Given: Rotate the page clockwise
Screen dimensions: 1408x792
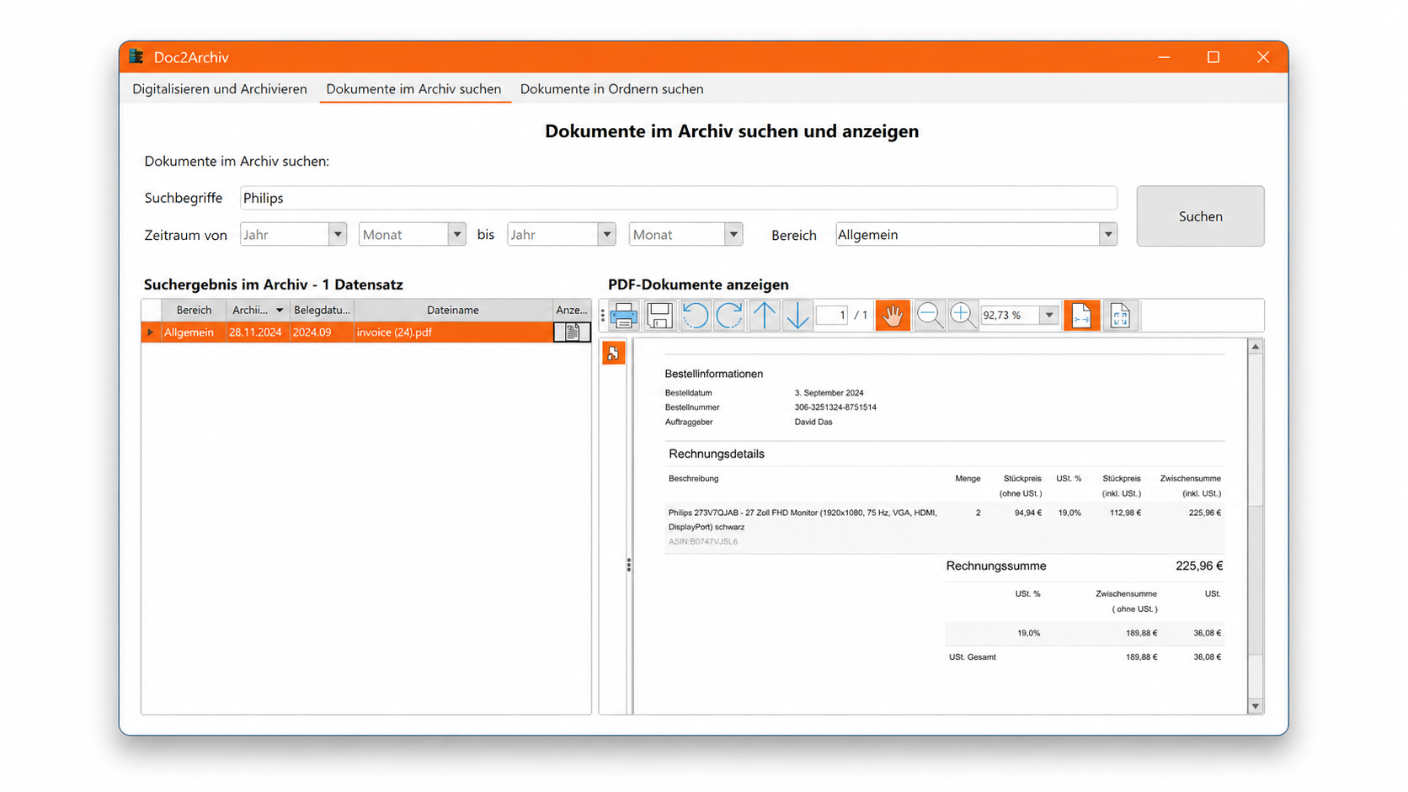Looking at the screenshot, I should click(729, 316).
